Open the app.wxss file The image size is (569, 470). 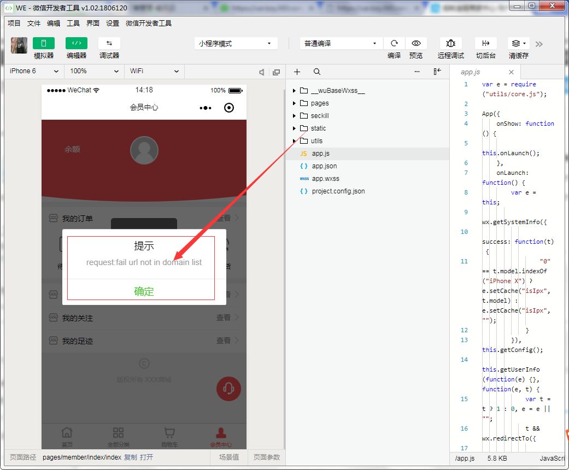[x=367, y=179]
